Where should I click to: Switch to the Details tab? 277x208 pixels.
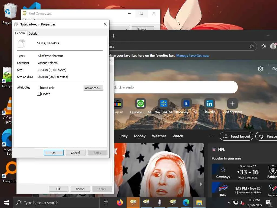click(x=33, y=33)
